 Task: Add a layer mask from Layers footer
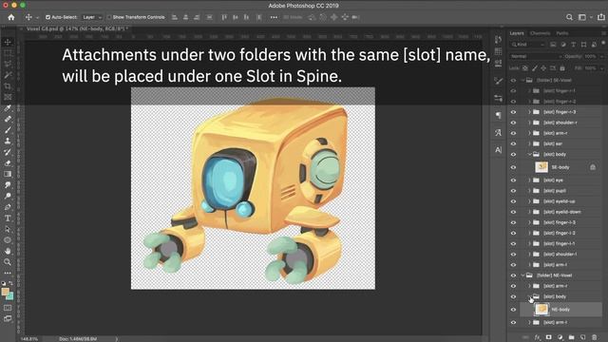pyautogui.click(x=548, y=337)
